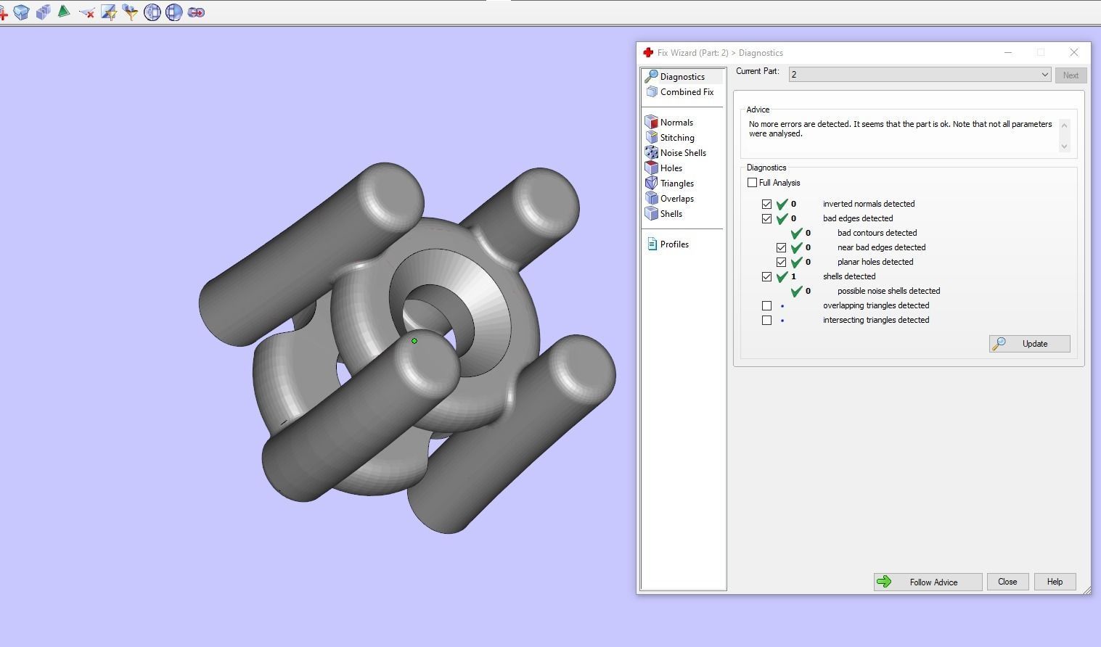The image size is (1101, 647).
Task: Click the blue open box toolbar icon
Action: click(x=21, y=12)
